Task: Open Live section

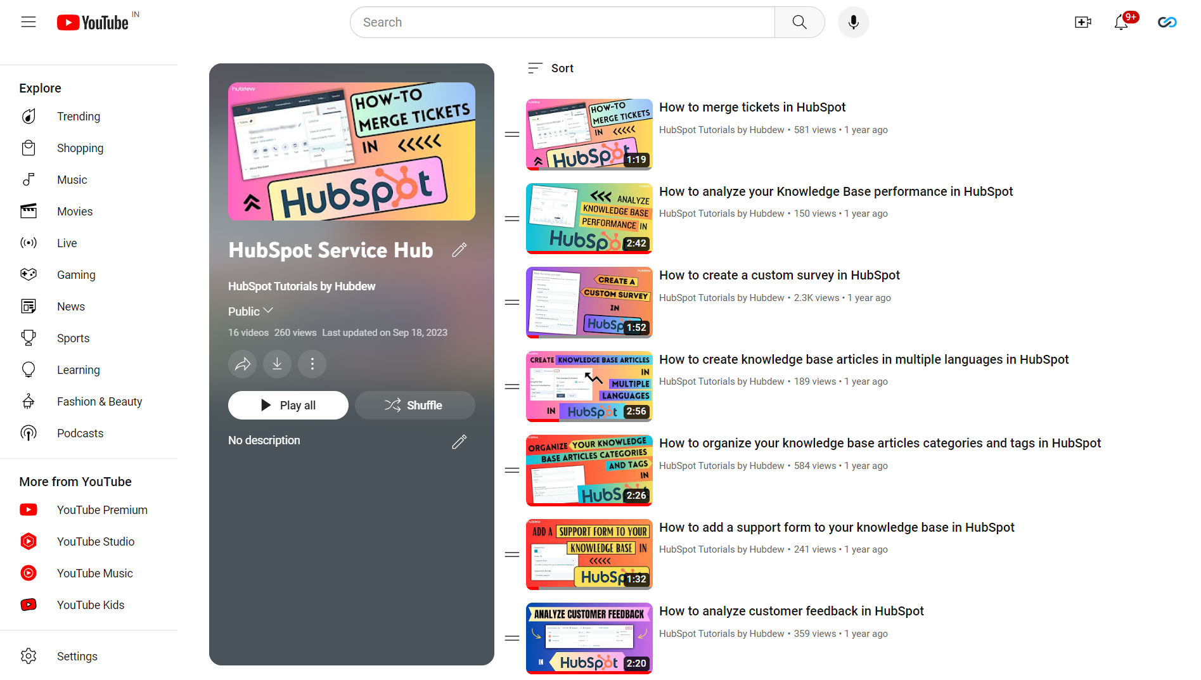Action: 67,243
